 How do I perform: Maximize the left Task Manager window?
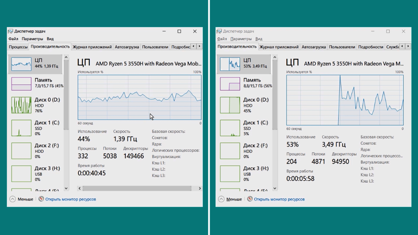pos(179,31)
